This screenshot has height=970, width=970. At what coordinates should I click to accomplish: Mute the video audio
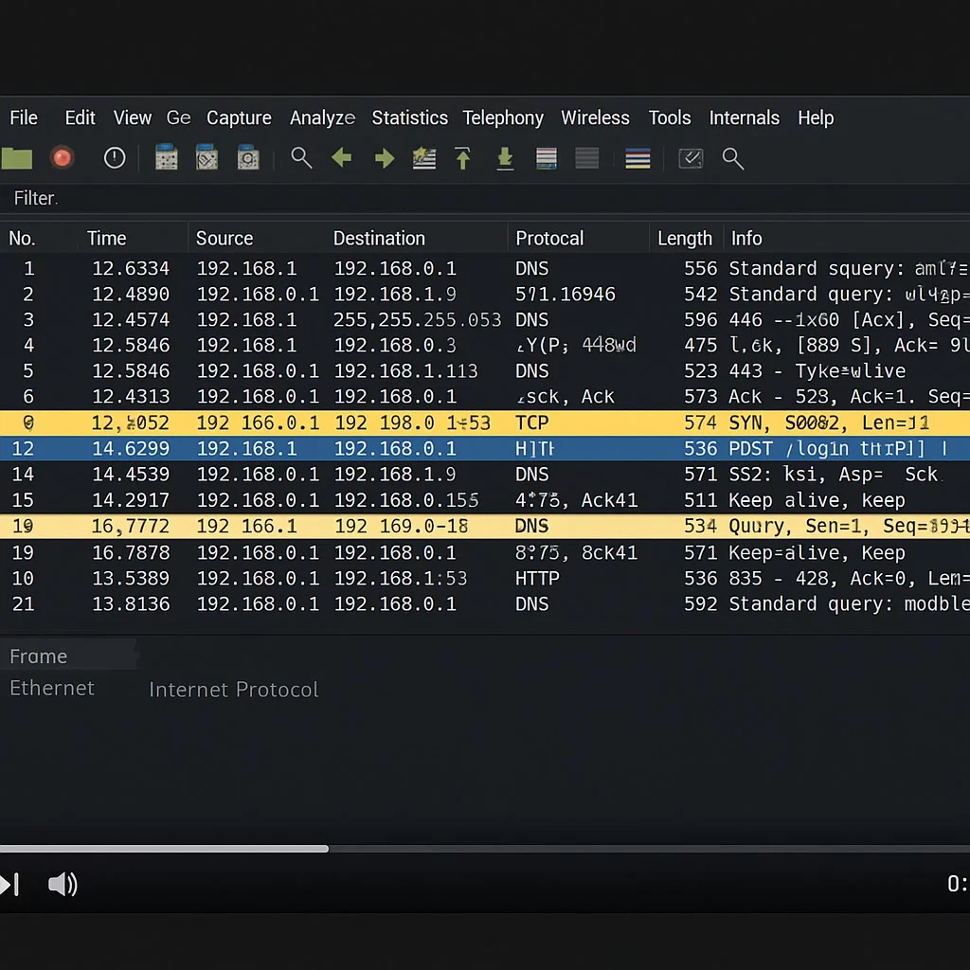click(x=63, y=884)
